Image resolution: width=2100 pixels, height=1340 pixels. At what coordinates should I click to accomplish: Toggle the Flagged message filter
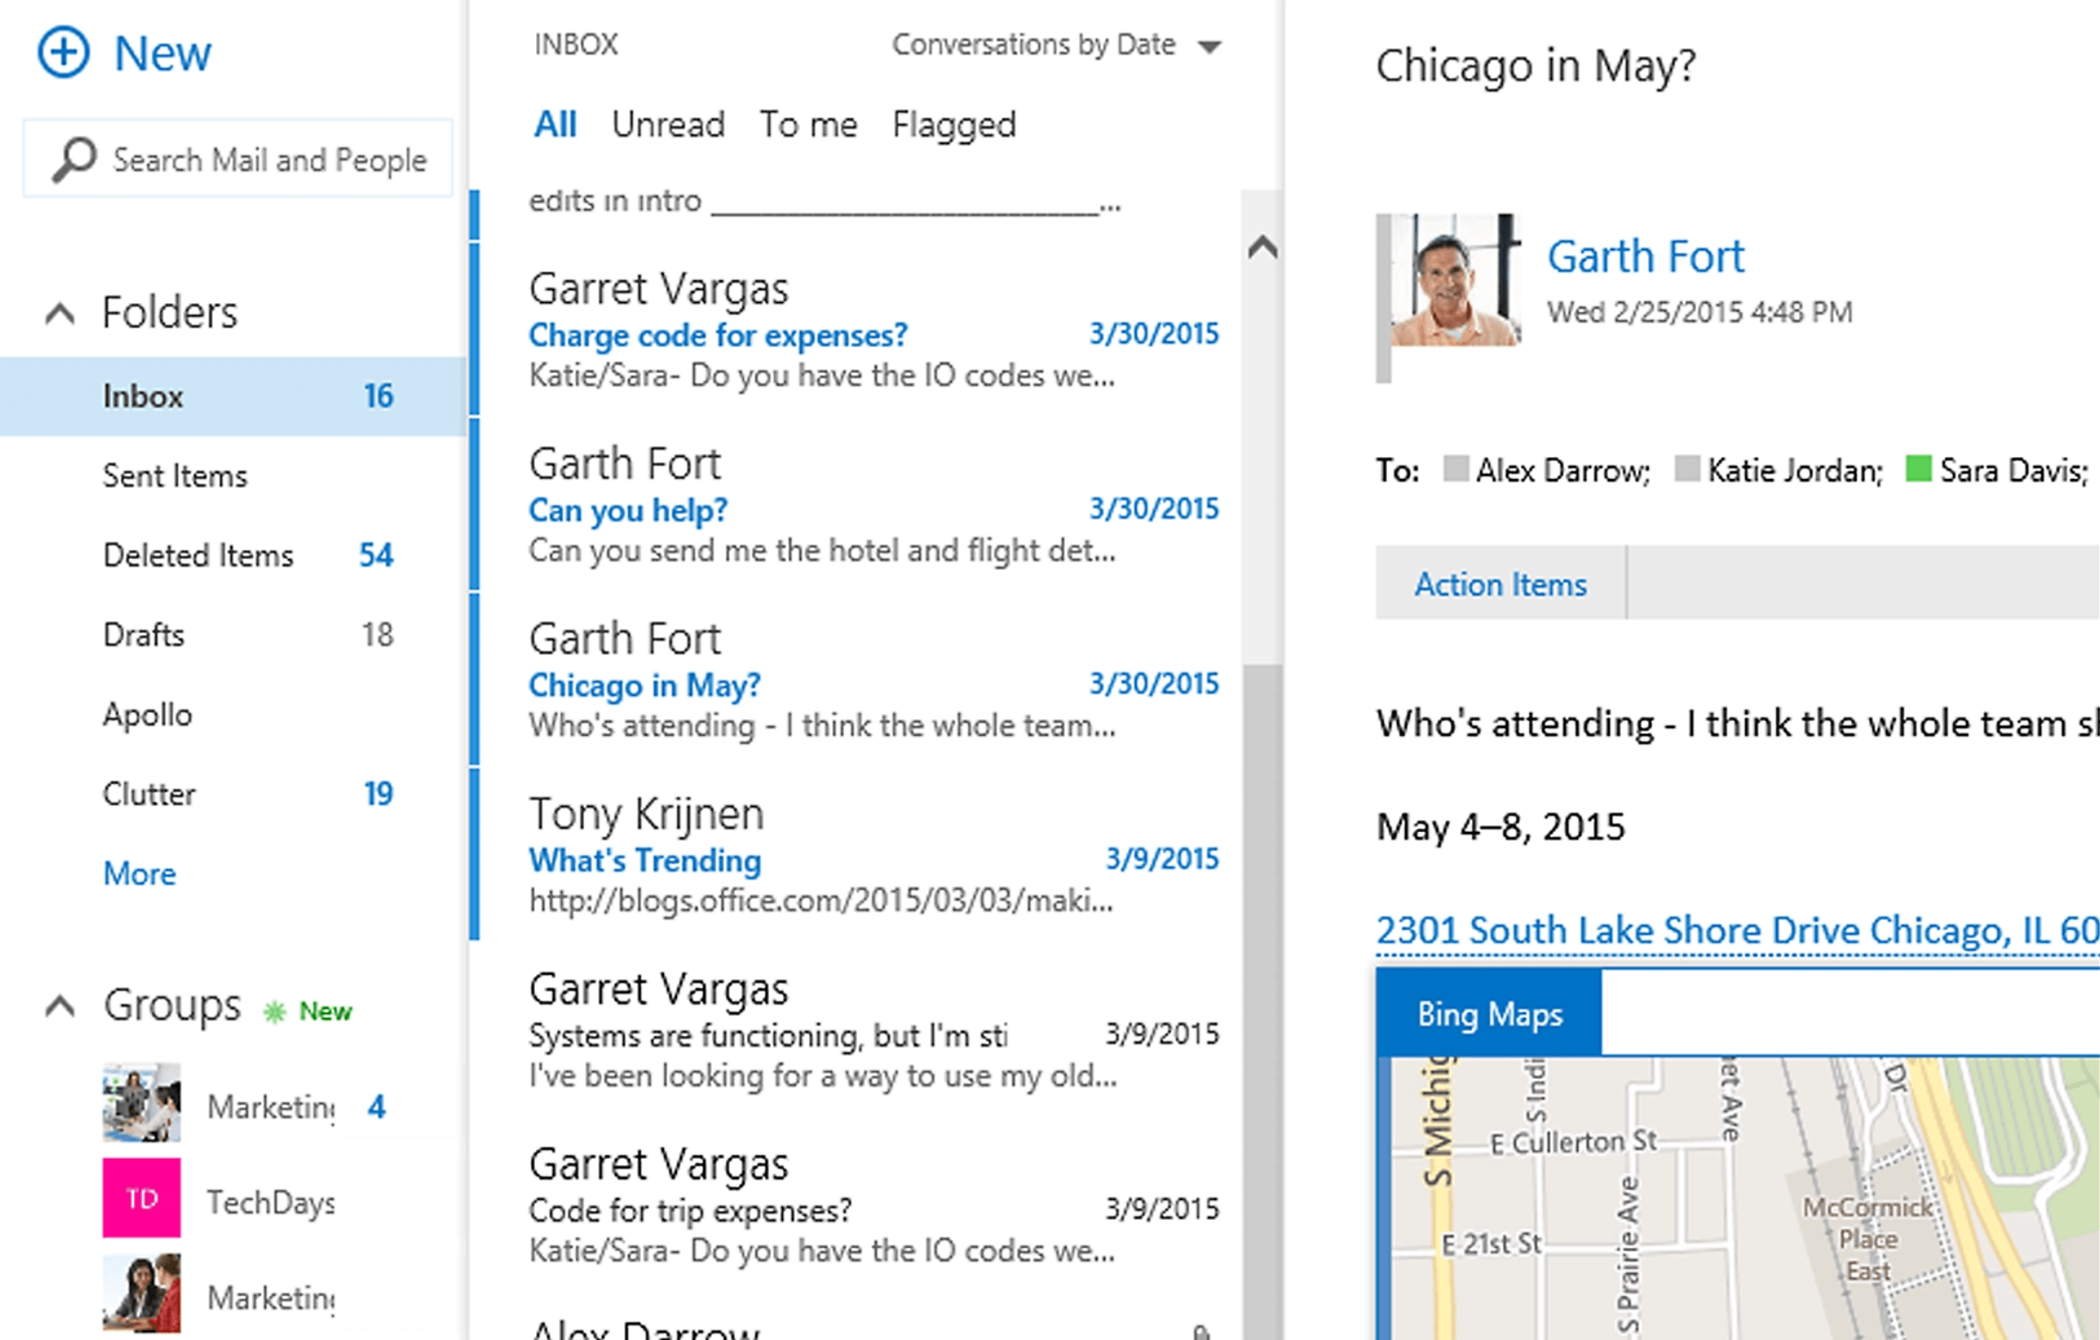coord(953,123)
